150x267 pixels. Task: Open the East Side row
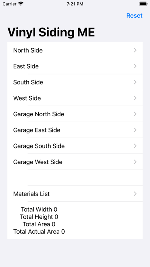coord(75,66)
